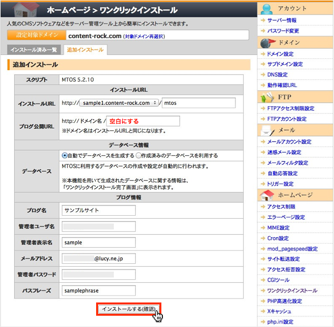Open アクセス制限 link

[281, 207]
